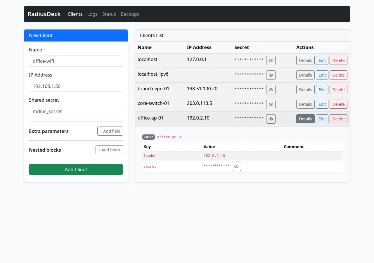Delete the localhost client
The width and height of the screenshot is (374, 263).
coord(338,60)
